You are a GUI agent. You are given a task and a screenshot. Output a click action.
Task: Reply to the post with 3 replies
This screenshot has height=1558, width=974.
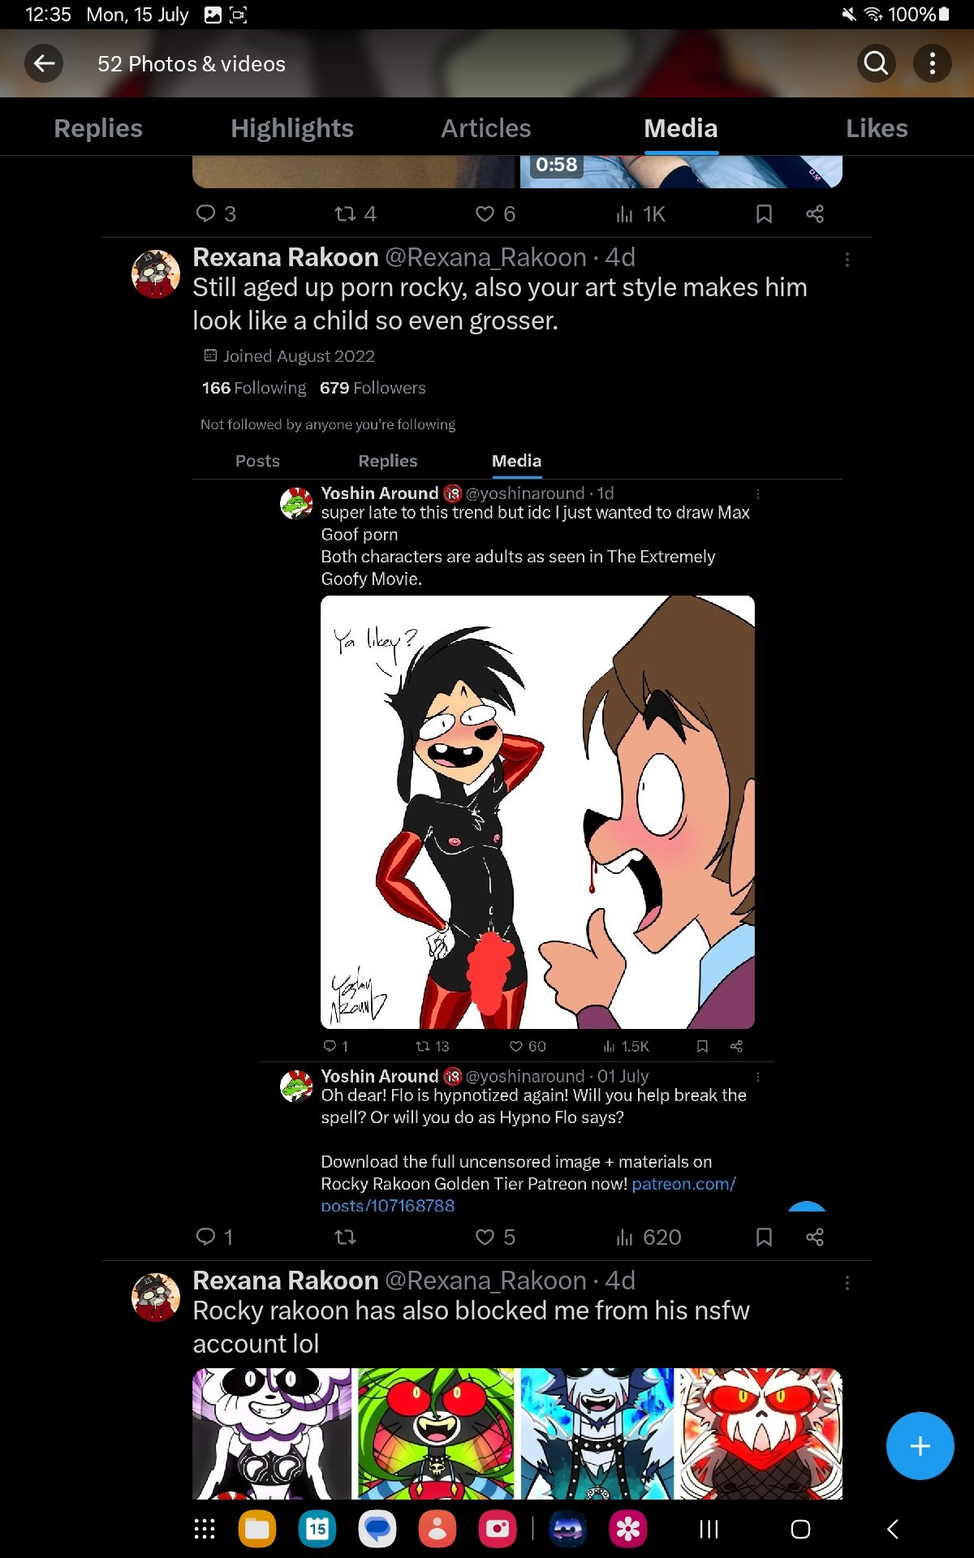206,213
